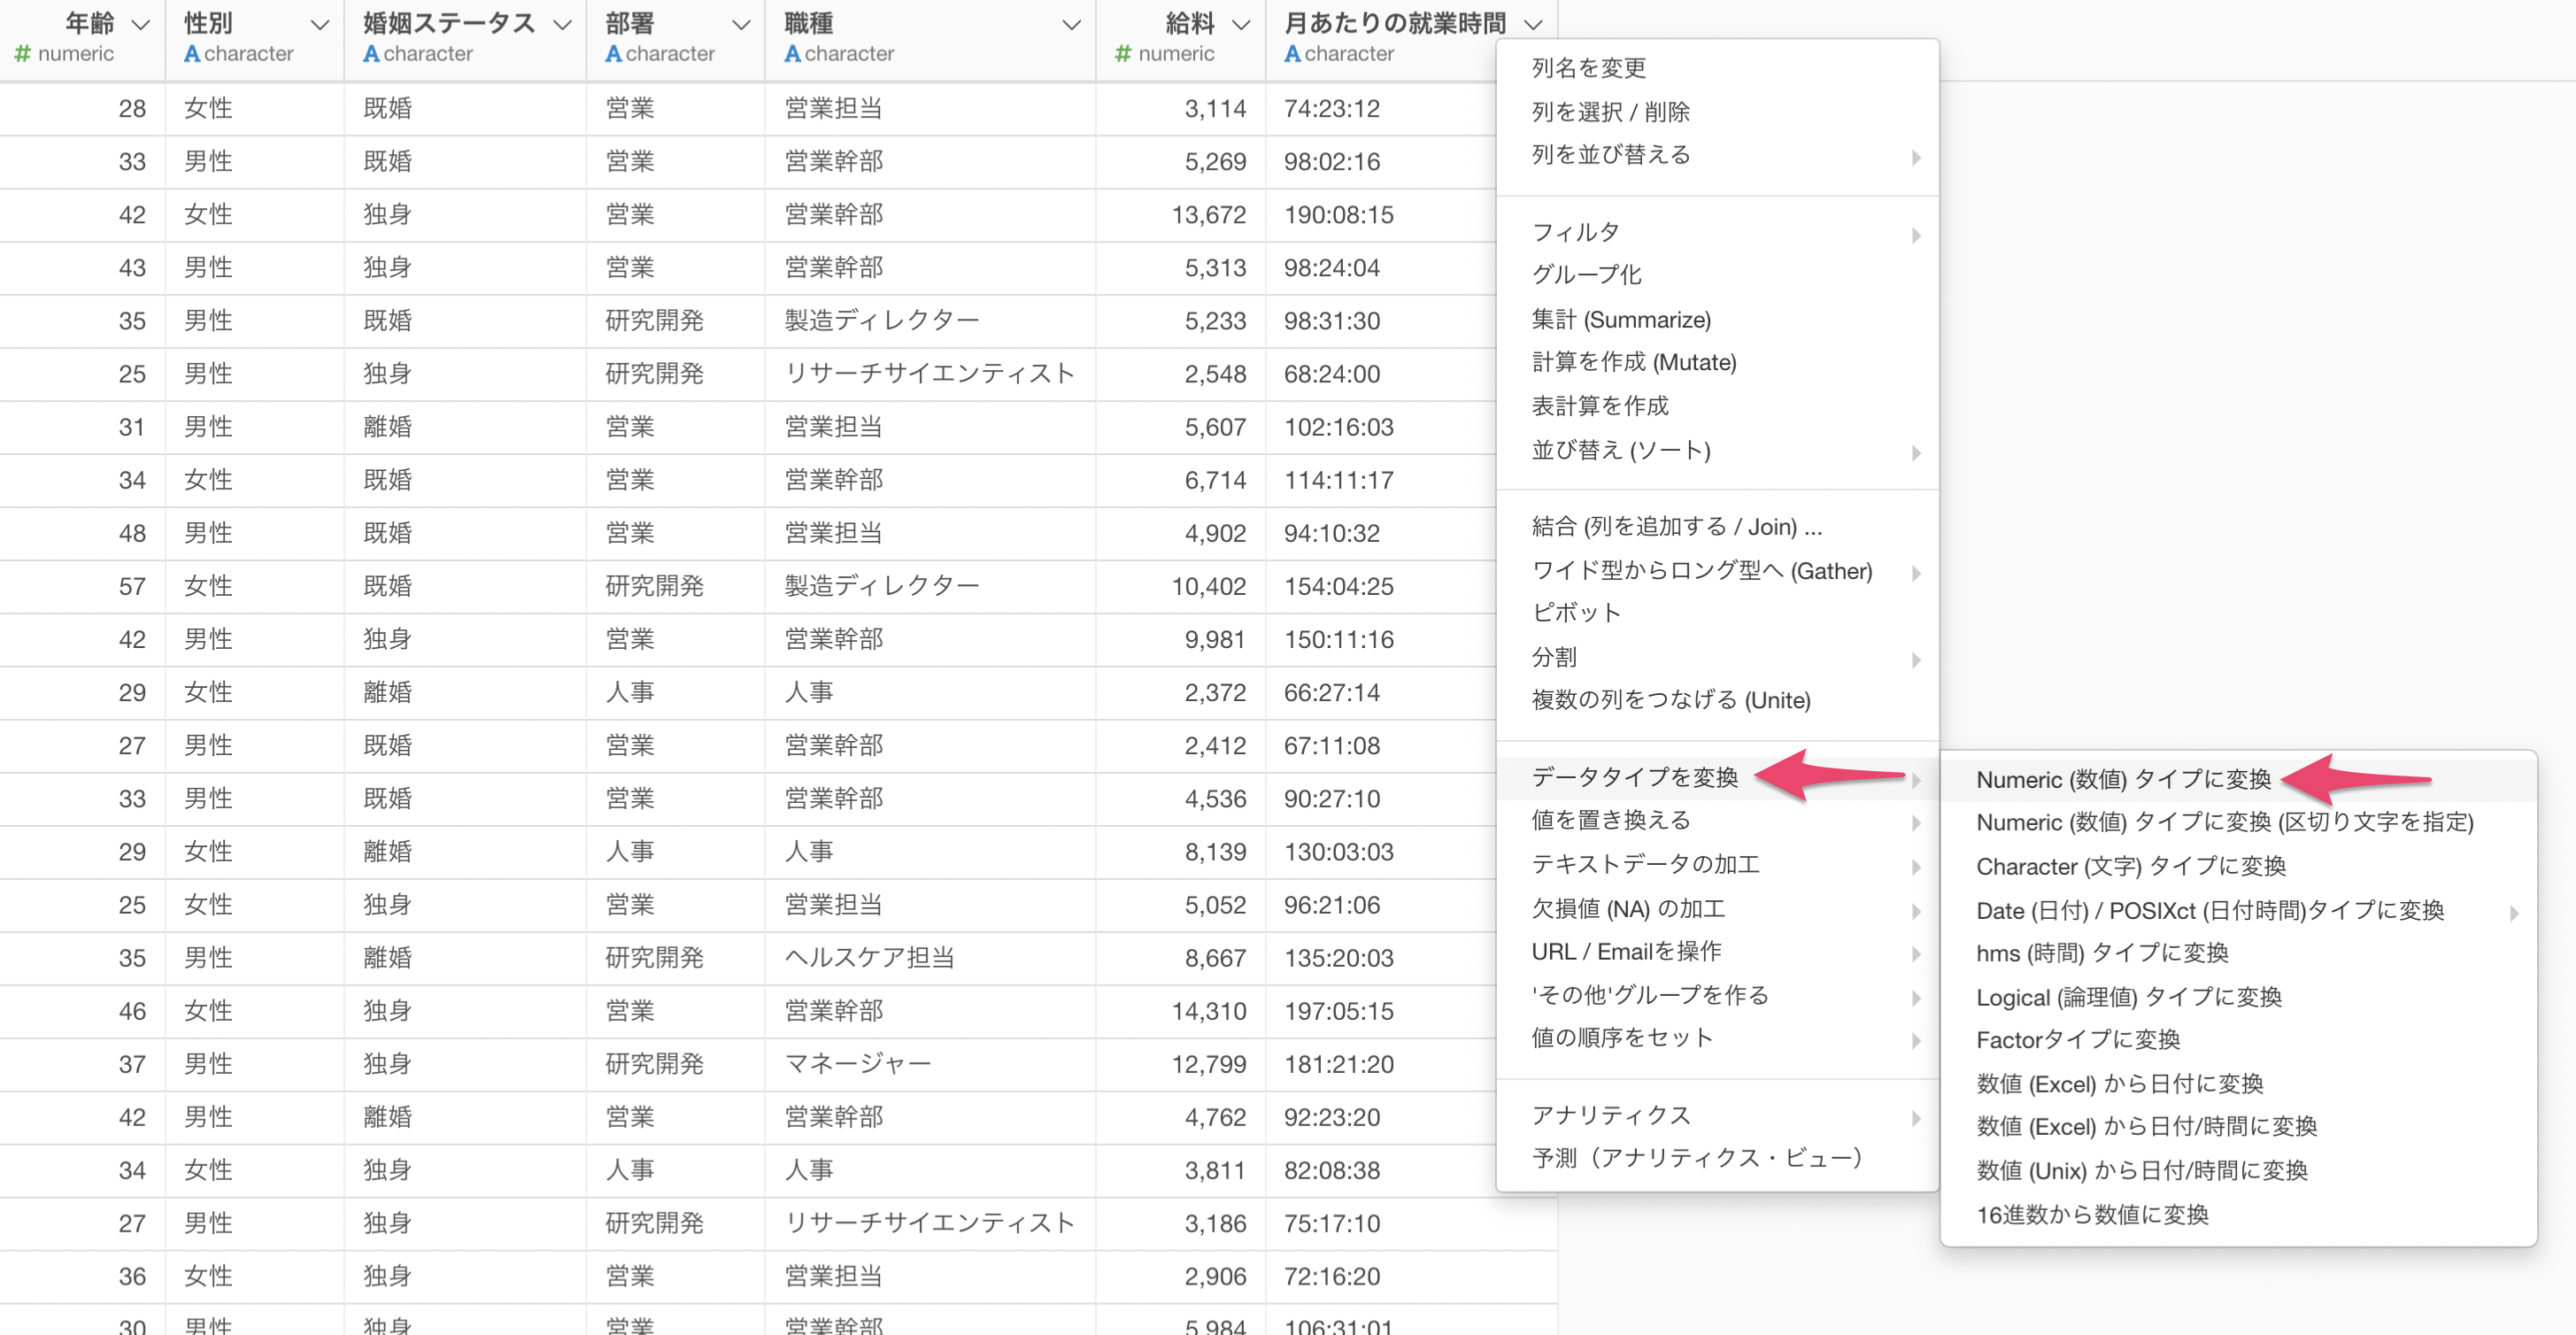Open 年齢 column header dropdown arrow
This screenshot has height=1335, width=2576.
[x=141, y=24]
